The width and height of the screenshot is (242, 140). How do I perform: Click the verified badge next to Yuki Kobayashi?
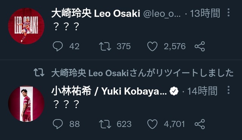coord(174,91)
